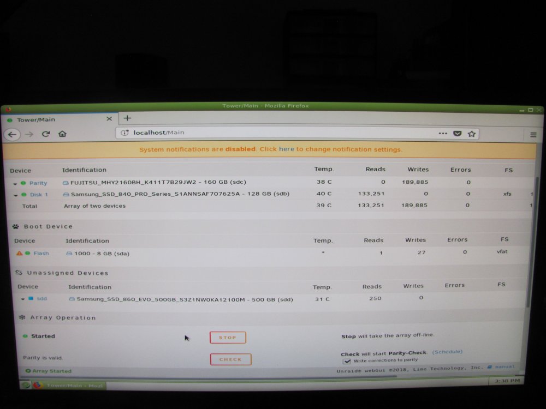This screenshot has width=546, height=409.
Task: Click the disk icon beside Samsung_SSD_860_EVO
Action: (x=72, y=299)
